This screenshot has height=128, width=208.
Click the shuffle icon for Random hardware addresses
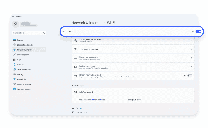(x=75, y=76)
